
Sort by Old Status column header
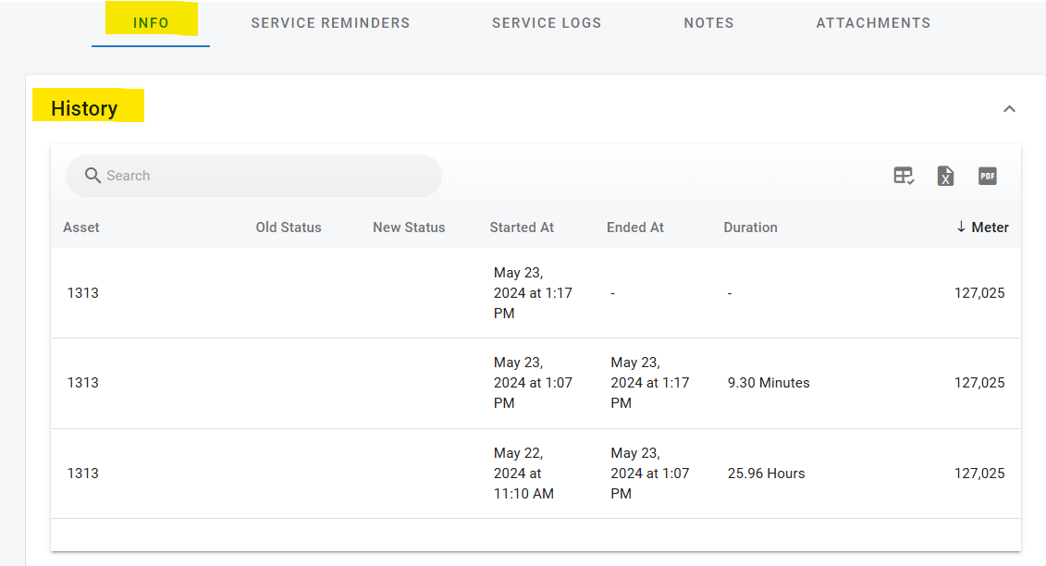point(289,228)
